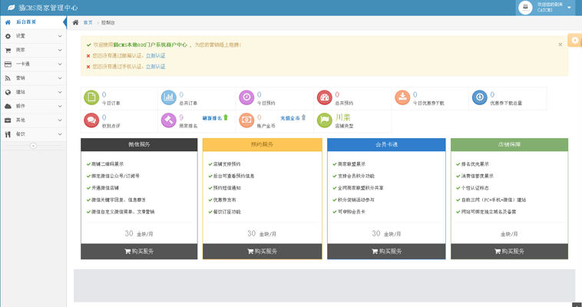582x307 pixels.
Task: Click the 个性认证标志 feature line
Action: [472, 188]
